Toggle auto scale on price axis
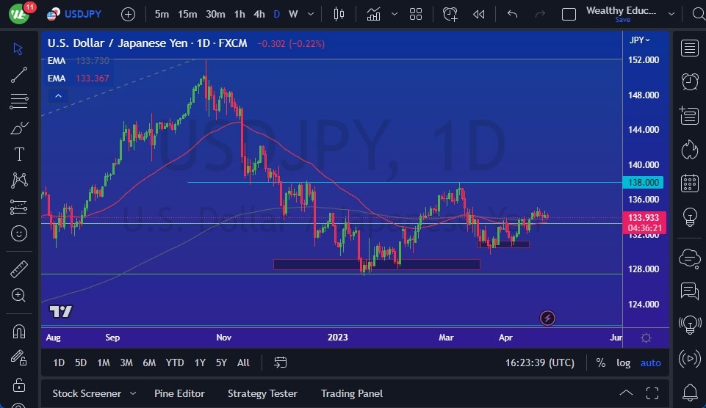Screen dimensions: 706x408 tap(651, 363)
